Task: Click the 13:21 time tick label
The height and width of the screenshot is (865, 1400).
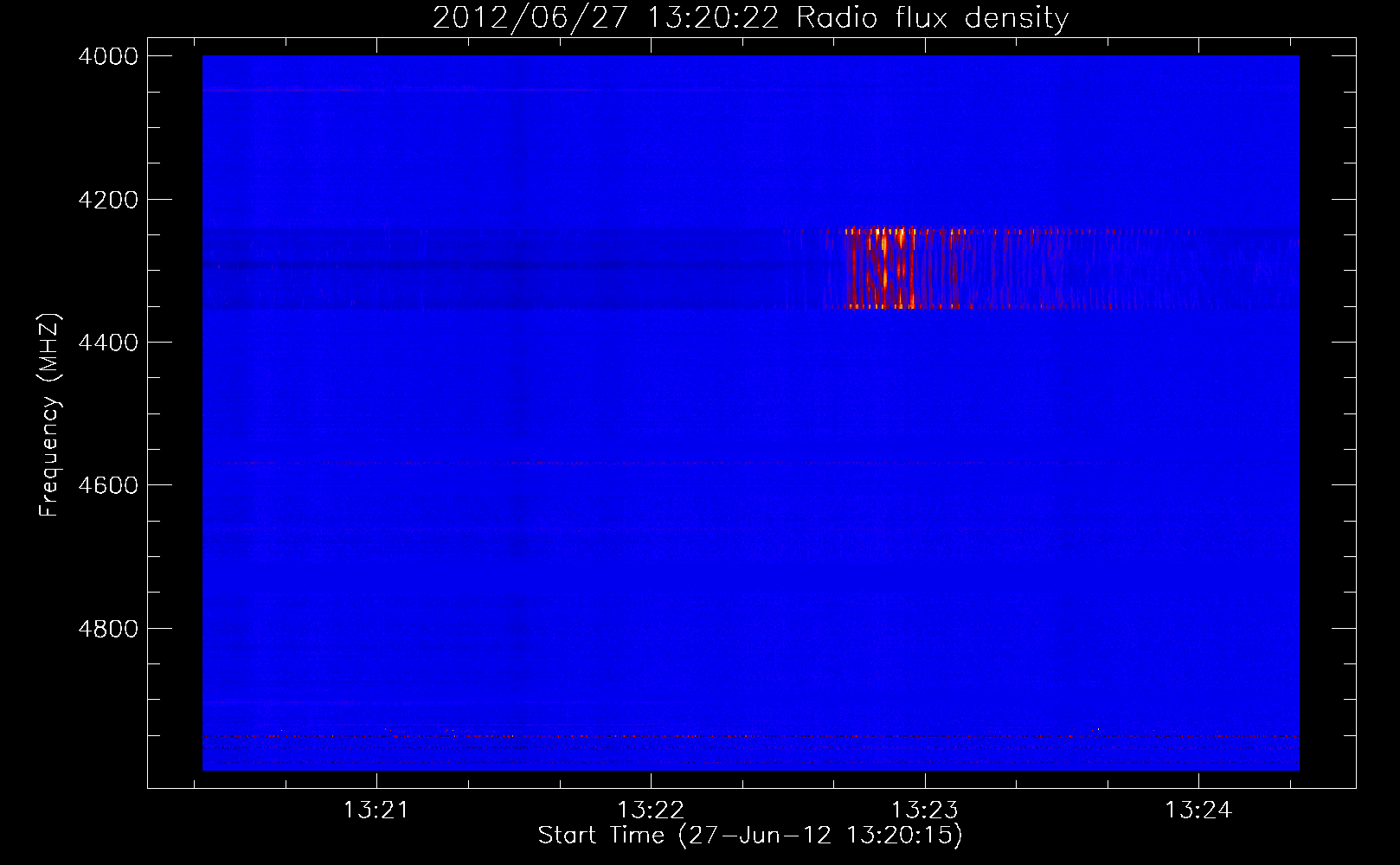Action: [376, 811]
